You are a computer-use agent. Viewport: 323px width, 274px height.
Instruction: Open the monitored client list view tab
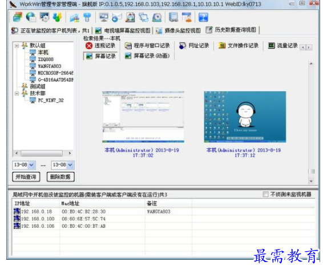tap(50, 31)
